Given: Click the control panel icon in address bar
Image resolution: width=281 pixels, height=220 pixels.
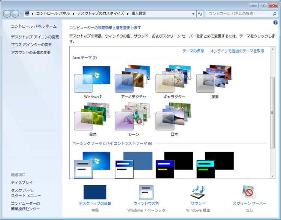Looking at the screenshot, I should tap(27, 13).
